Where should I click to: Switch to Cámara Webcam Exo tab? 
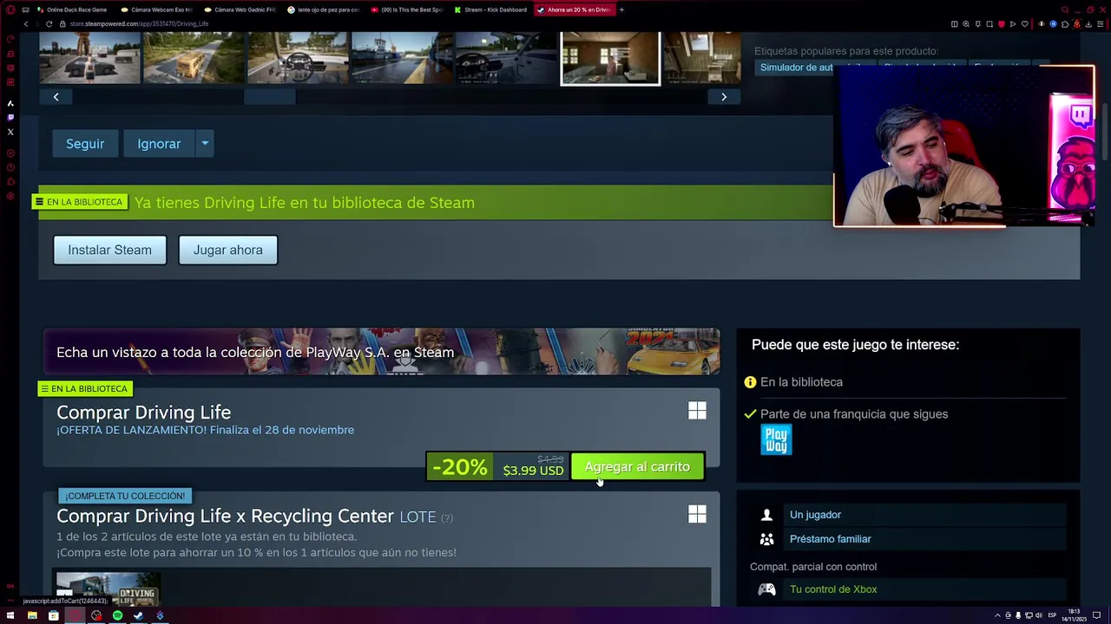pyautogui.click(x=156, y=10)
